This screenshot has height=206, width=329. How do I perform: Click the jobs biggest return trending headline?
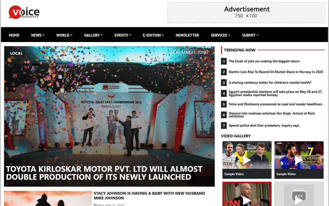[264, 61]
